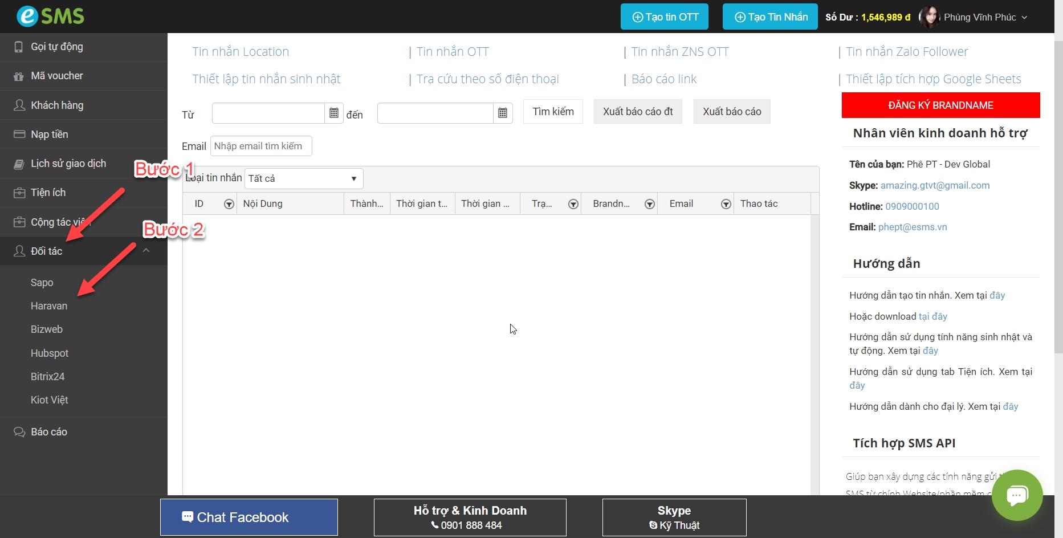This screenshot has height=538, width=1063.
Task: Click the Brandname column filter icon
Action: coord(649,204)
